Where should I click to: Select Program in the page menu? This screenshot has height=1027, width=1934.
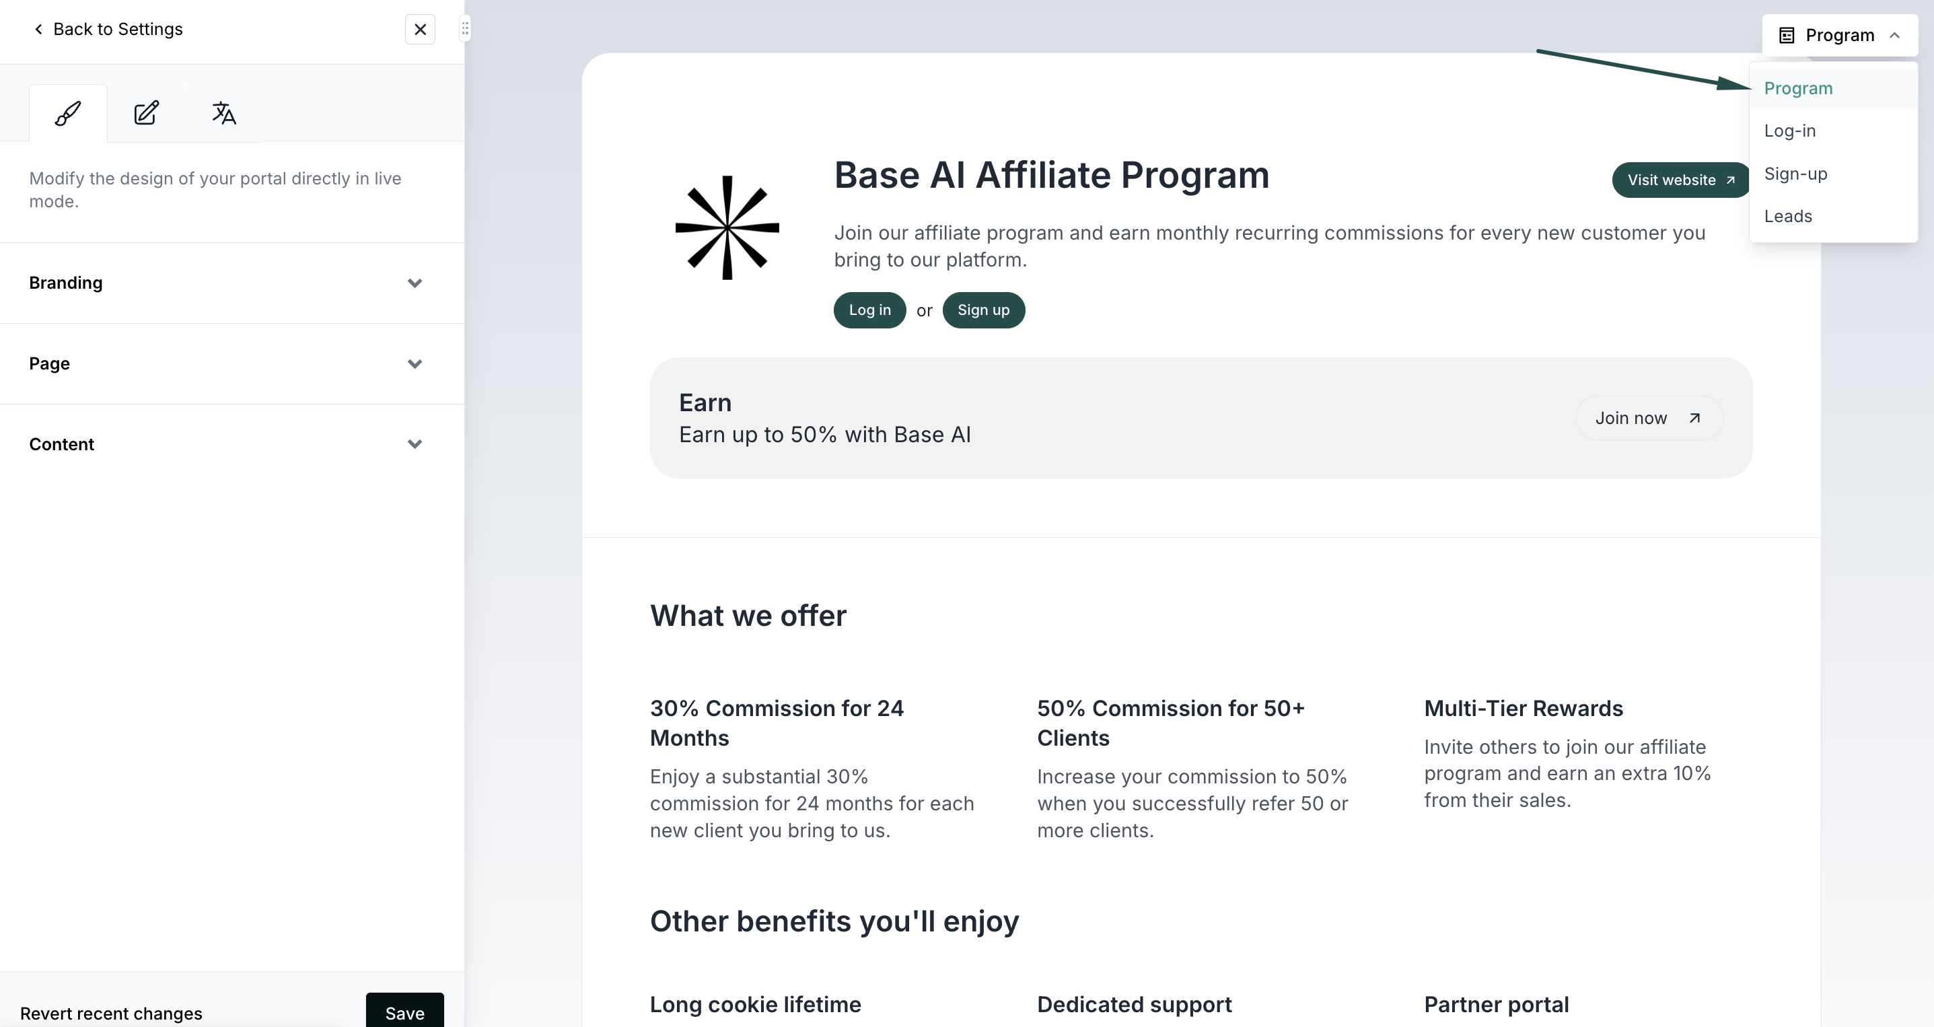point(1797,89)
